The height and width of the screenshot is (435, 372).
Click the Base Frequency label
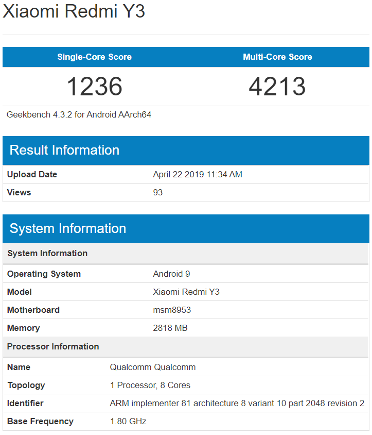tap(40, 421)
